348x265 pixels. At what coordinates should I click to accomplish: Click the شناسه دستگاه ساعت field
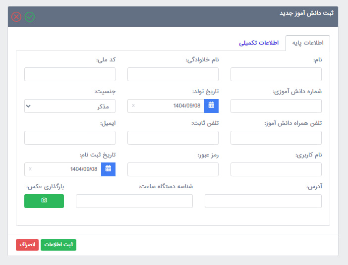pyautogui.click(x=134, y=201)
